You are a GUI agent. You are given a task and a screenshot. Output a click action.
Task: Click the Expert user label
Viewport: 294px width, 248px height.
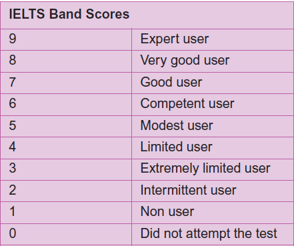(x=175, y=39)
